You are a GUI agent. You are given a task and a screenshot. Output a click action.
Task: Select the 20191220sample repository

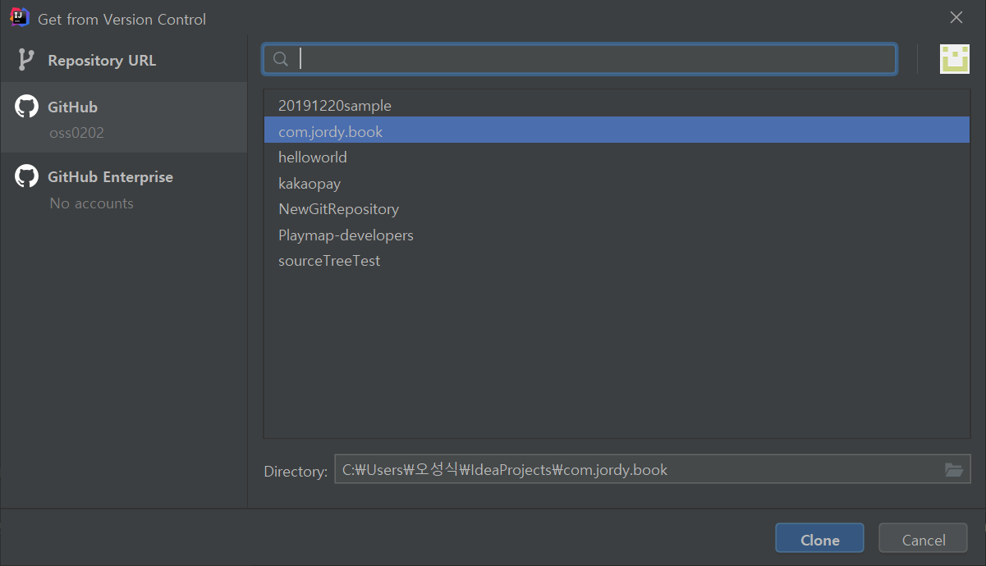coord(617,105)
